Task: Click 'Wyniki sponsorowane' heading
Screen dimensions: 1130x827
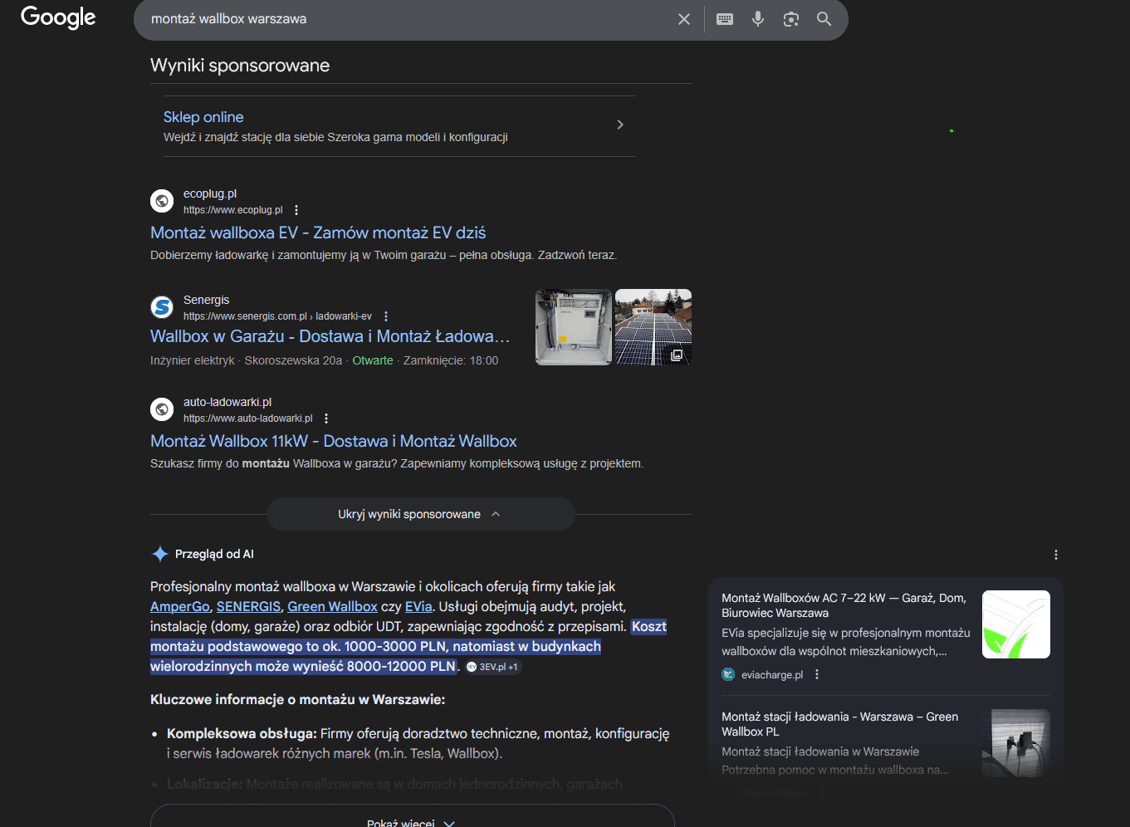Action: click(x=240, y=66)
